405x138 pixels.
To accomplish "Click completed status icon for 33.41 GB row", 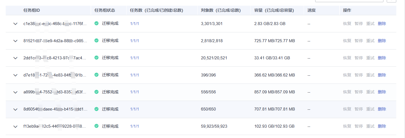I will (x=96, y=58).
